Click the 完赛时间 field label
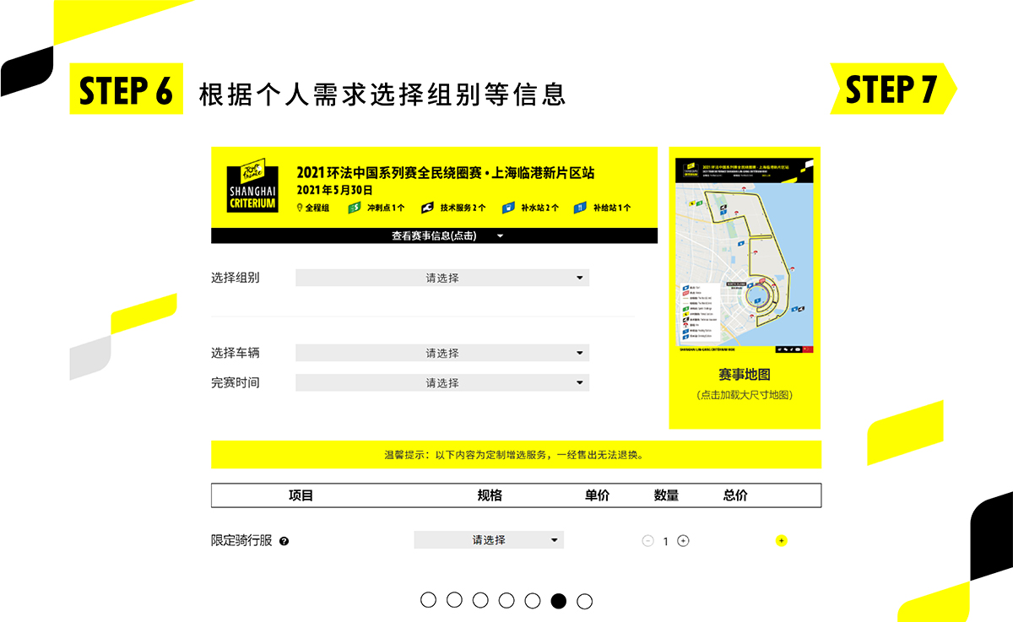1013x622 pixels. [236, 382]
